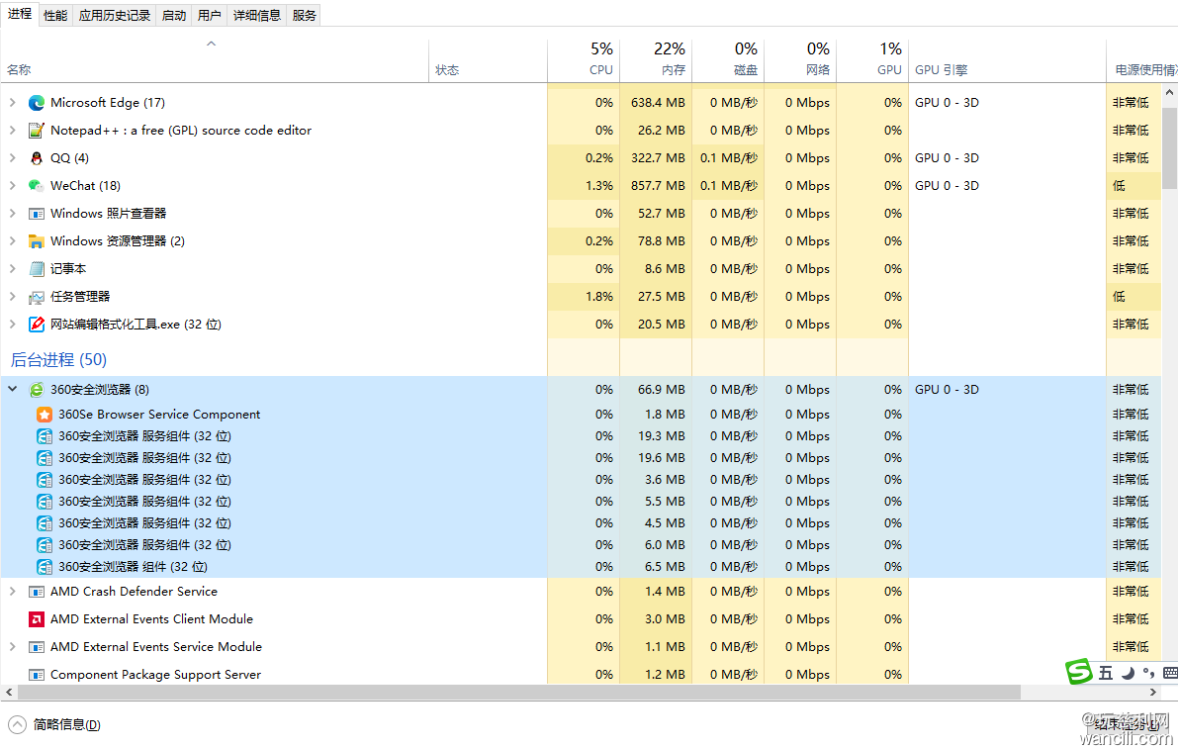This screenshot has height=749, width=1178.
Task: Switch to the 性能 tab
Action: pos(55,16)
